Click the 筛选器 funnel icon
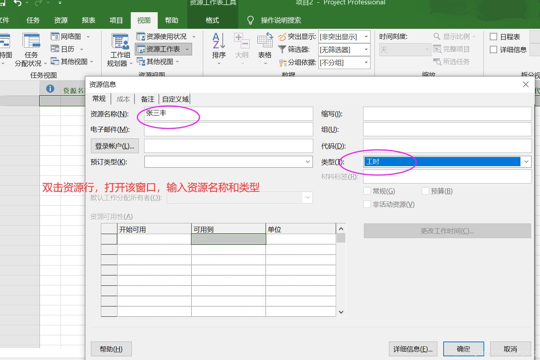 pos(282,49)
